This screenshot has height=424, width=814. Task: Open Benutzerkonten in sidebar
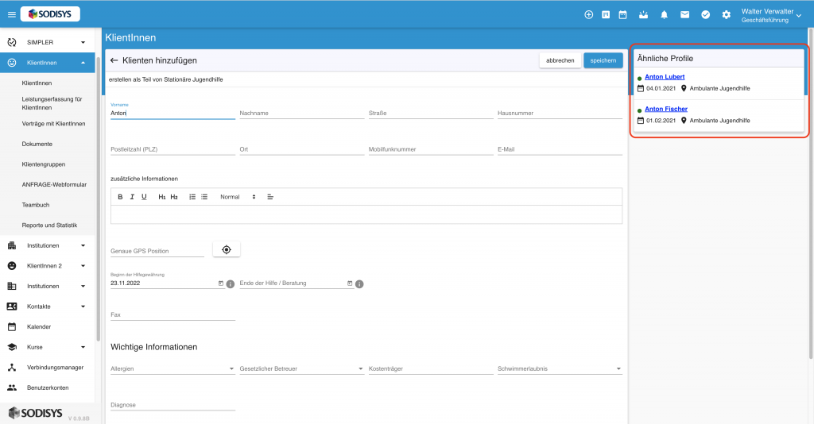[x=47, y=387]
